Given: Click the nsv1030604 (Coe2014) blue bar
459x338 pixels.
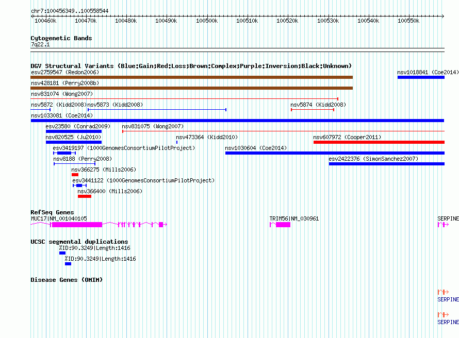Looking at the screenshot, I should [335, 153].
